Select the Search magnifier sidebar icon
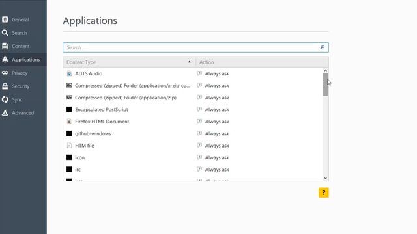Viewport: 417px width, 234px height. pos(5,33)
